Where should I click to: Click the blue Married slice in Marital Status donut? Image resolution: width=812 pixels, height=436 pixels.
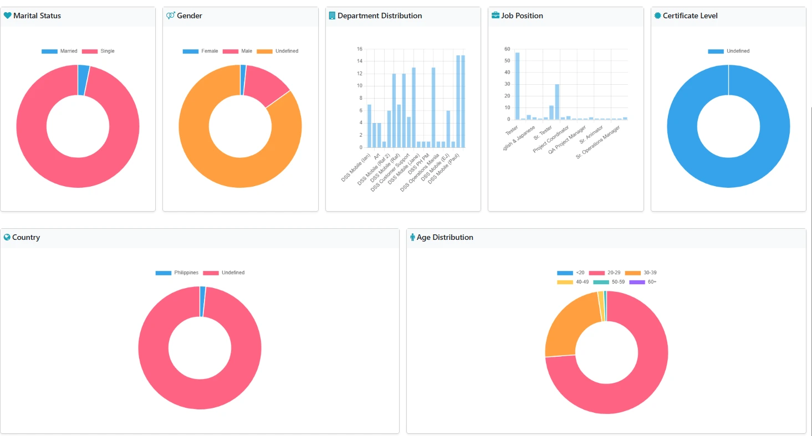83,80
